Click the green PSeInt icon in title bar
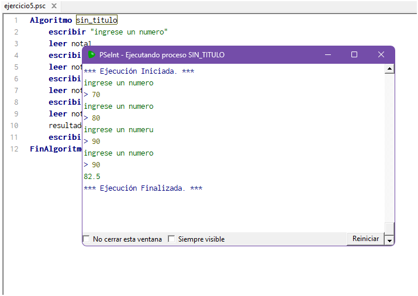Screen dimensions: 418x296 pos(92,55)
